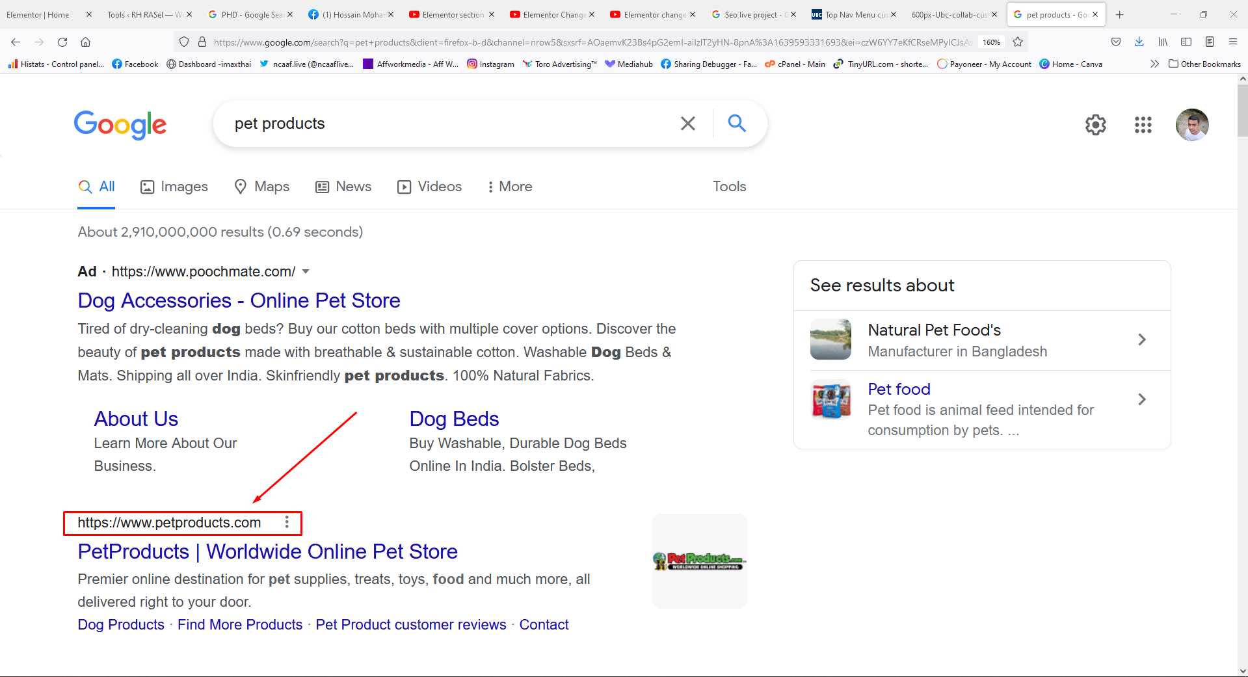Open the Save to Pocket icon
The width and height of the screenshot is (1248, 677).
[x=1116, y=42]
